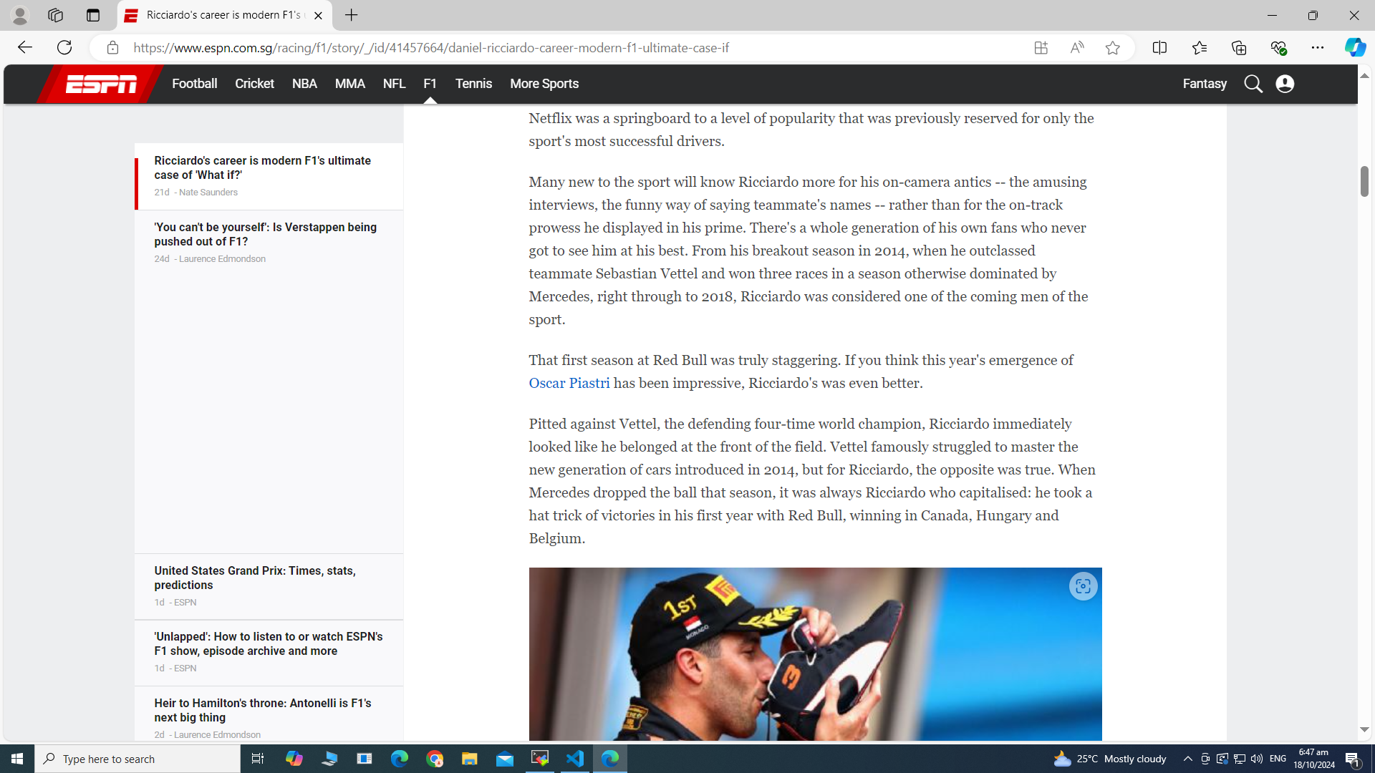Expand the More Sports menu
The image size is (1375, 773).
click(x=544, y=84)
